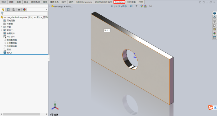This screenshot has height=116, width=217.
Task: Click Section View icon in view toolbar
Action: pyautogui.click(x=122, y=6)
